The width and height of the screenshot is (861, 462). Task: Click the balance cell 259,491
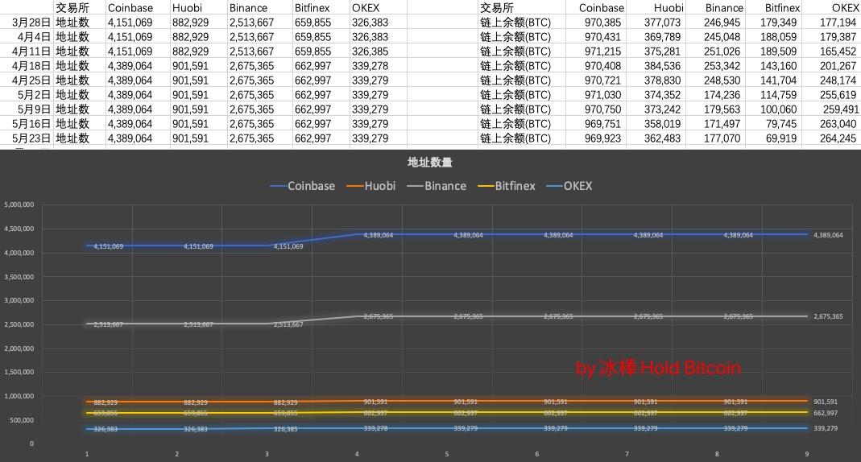point(841,109)
